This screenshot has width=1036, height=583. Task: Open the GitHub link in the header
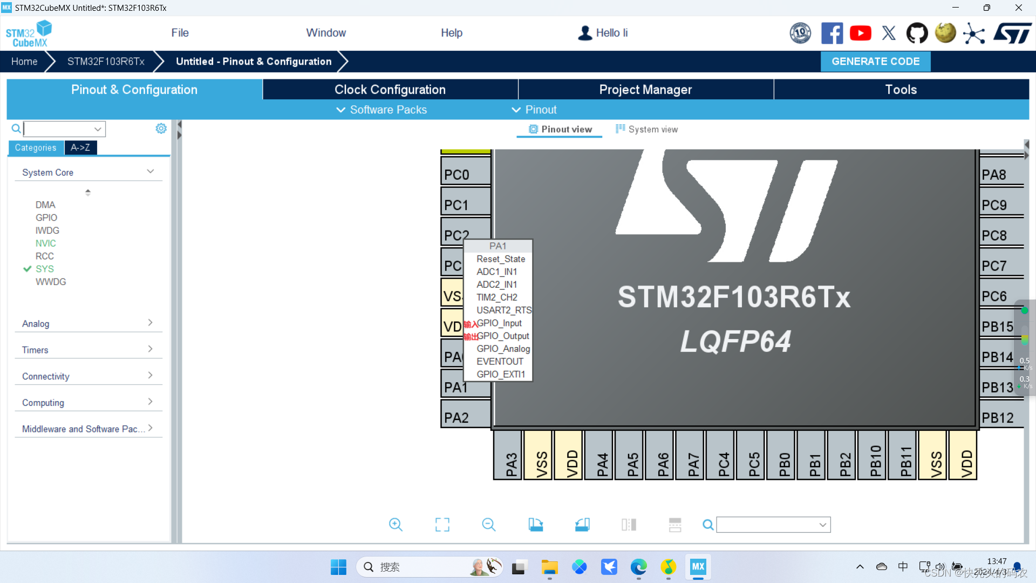click(917, 33)
